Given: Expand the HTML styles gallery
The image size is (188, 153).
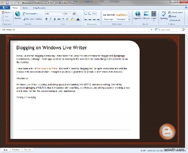Looking at the screenshot, I should tap(129, 19).
